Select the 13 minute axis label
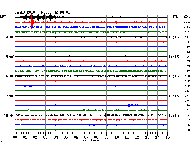 [147, 137]
